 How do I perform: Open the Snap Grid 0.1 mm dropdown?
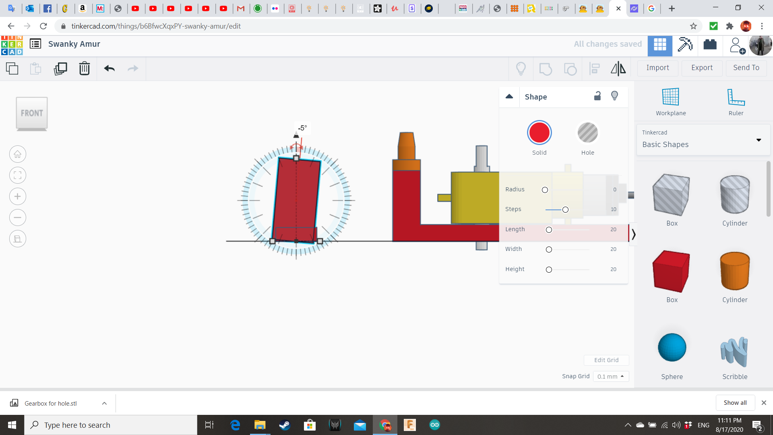point(611,376)
